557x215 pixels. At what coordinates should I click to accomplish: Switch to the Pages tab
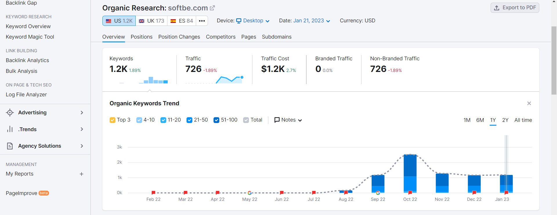click(x=249, y=37)
